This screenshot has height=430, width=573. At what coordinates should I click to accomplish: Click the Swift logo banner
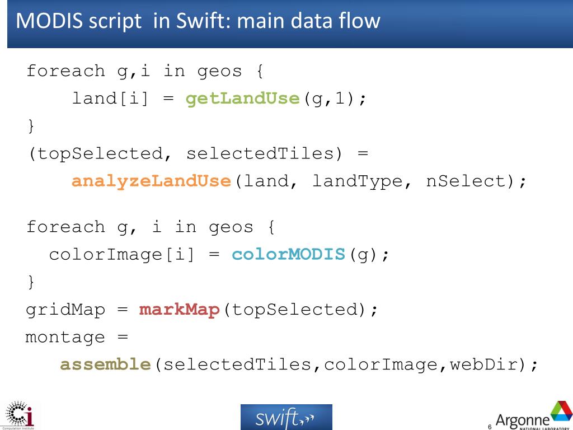click(x=286, y=417)
